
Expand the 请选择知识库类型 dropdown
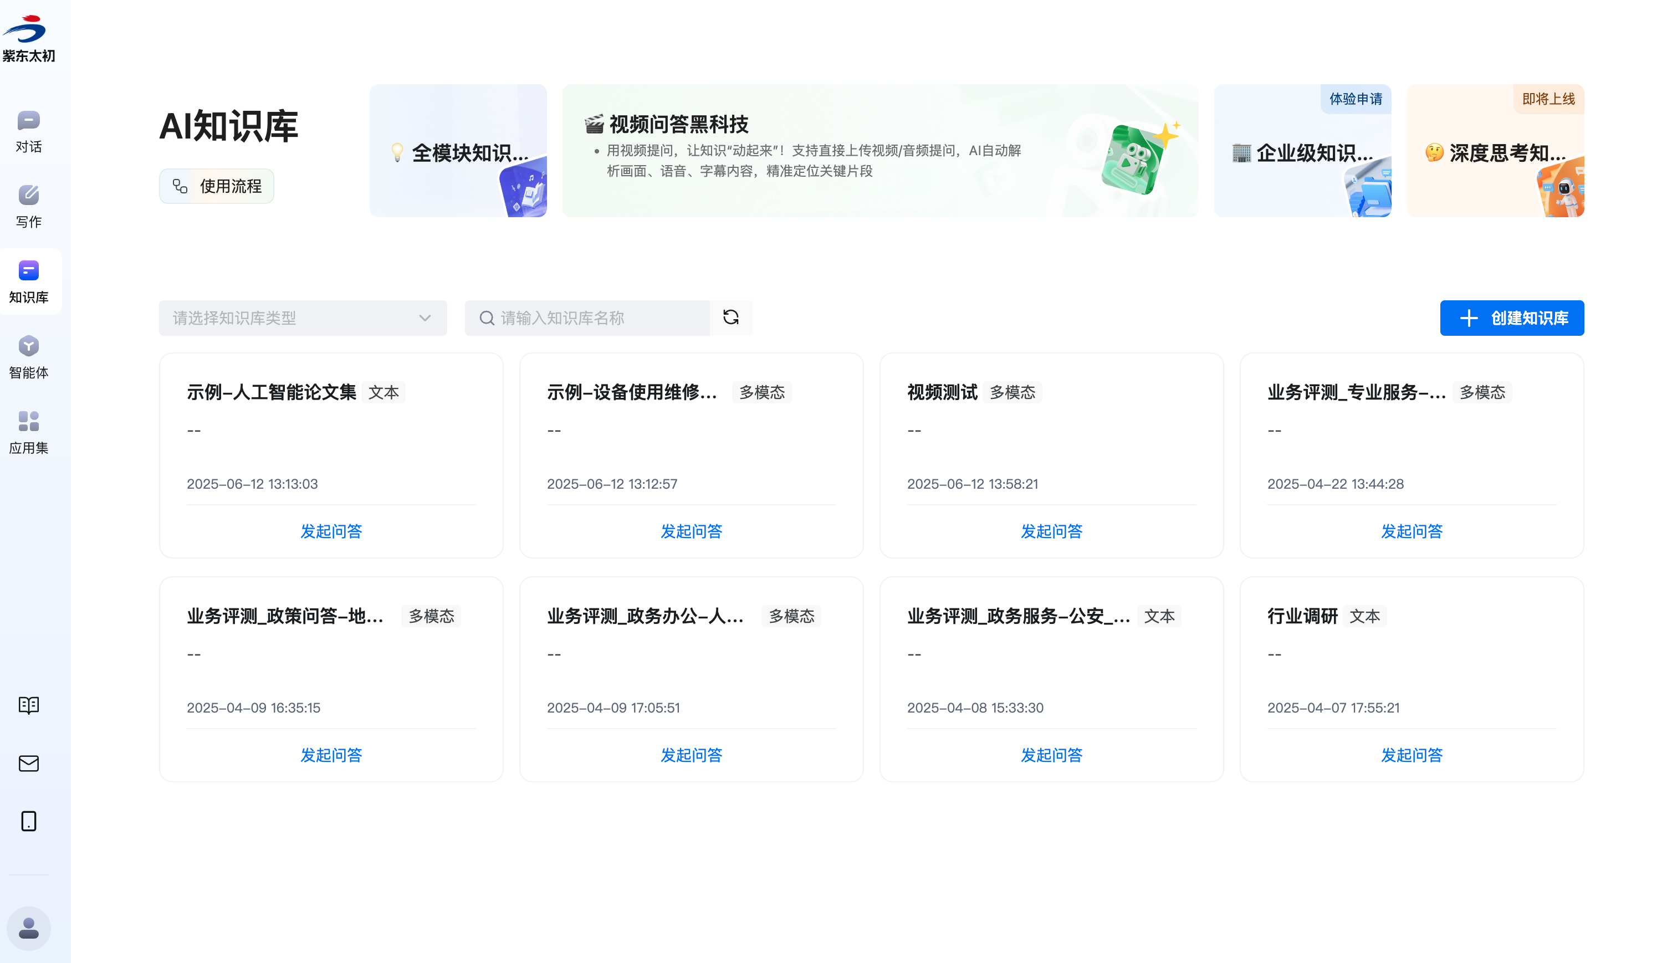(302, 318)
